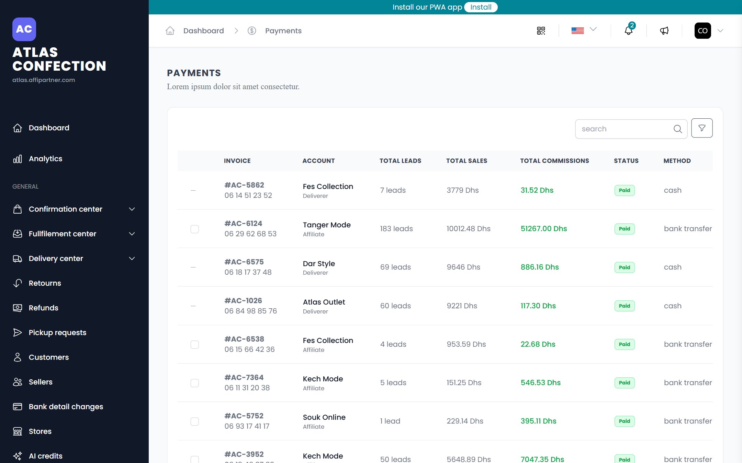Select checkbox for invoice #AC-7364
This screenshot has height=463, width=742.
coord(195,383)
